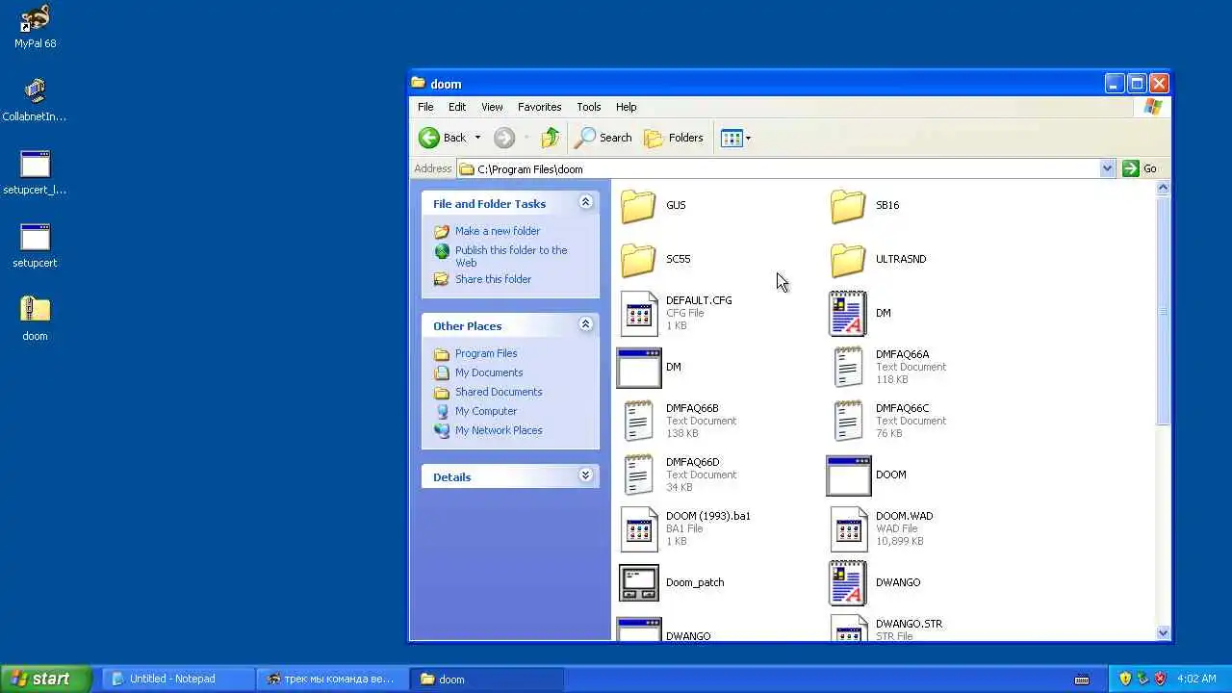1232x693 pixels.
Task: Open the Start menu
Action: pos(45,679)
